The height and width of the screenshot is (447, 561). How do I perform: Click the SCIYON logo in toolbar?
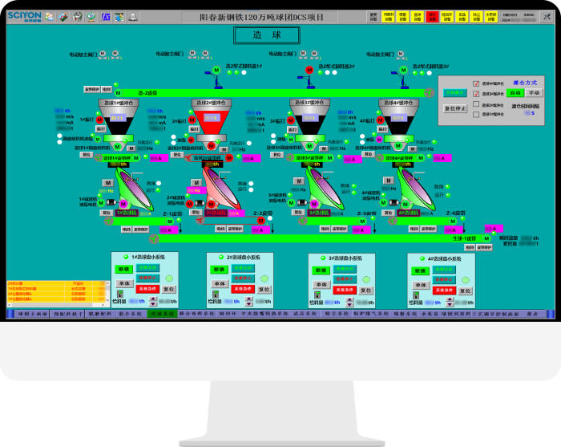24,15
